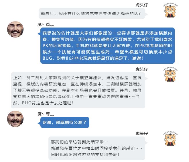
Task: Click the line 感谢您在百忙之中抽出时间接受我们的采访
Action: (x=93, y=148)
